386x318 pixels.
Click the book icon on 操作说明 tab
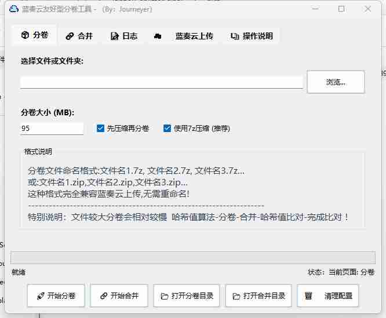click(x=235, y=36)
